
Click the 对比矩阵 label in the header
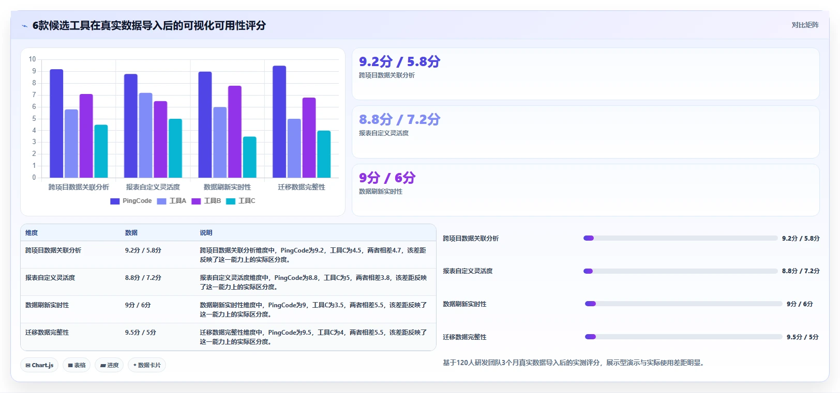click(805, 25)
